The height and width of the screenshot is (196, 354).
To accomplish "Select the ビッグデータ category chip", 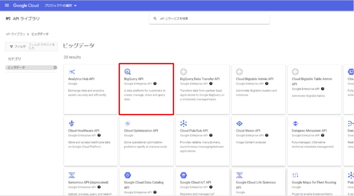I will tap(31, 67).
